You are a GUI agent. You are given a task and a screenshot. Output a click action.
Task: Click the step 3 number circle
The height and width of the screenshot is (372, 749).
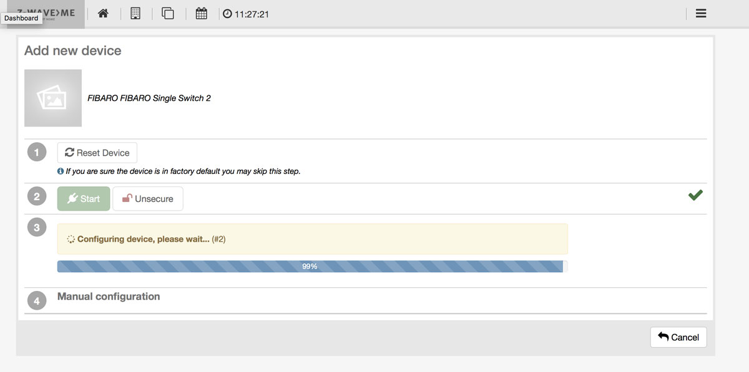pos(37,228)
